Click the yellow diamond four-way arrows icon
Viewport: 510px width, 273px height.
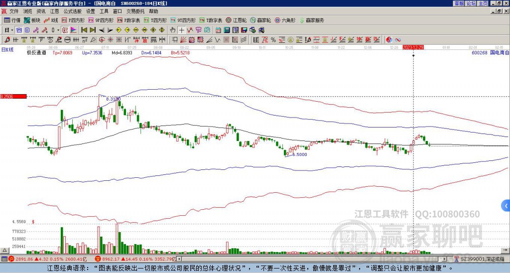point(162,30)
